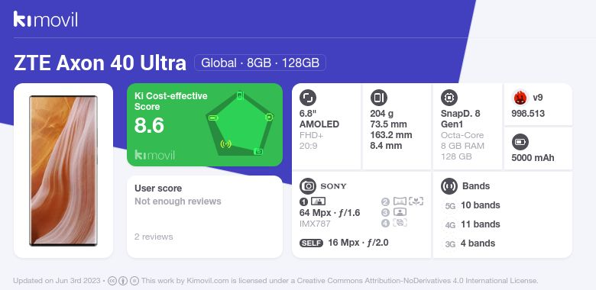
Task: Click the Kimovil logo in header
Action: [46, 19]
